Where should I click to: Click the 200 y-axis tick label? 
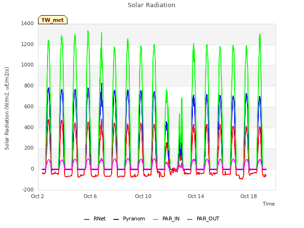pyautogui.click(x=29, y=148)
